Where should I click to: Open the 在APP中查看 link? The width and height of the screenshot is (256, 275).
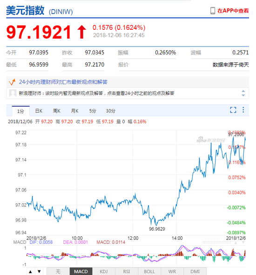click(x=233, y=11)
